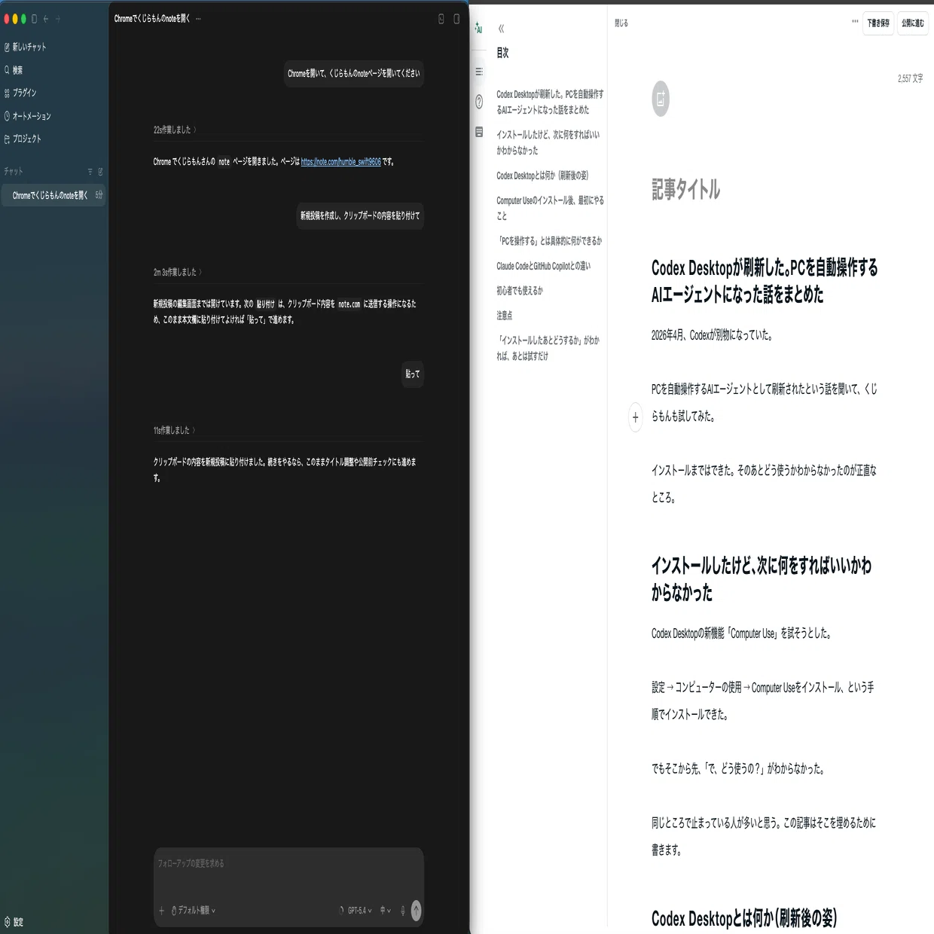Click the send arrow button
The width and height of the screenshot is (934, 934).
417,911
